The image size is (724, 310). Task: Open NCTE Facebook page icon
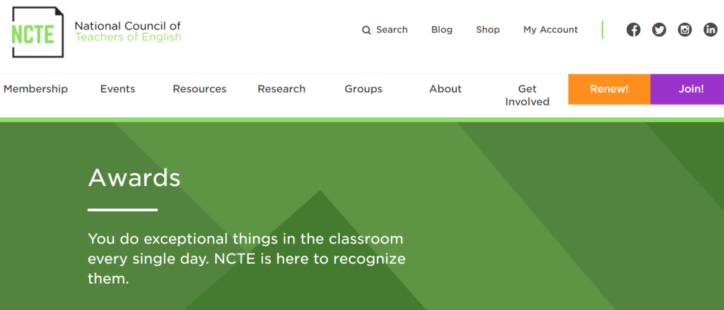click(633, 30)
